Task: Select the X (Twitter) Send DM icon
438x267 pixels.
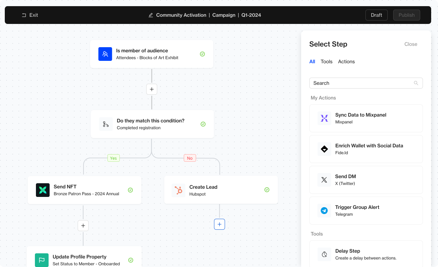Action: 324,180
